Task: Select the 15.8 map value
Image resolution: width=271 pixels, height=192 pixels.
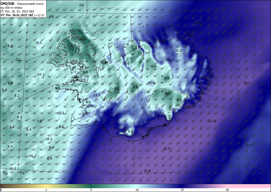Action: coord(161,41)
